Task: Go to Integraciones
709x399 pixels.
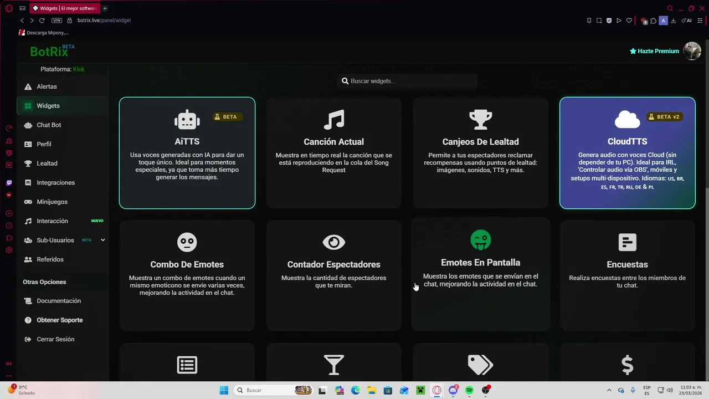Action: 63,183
